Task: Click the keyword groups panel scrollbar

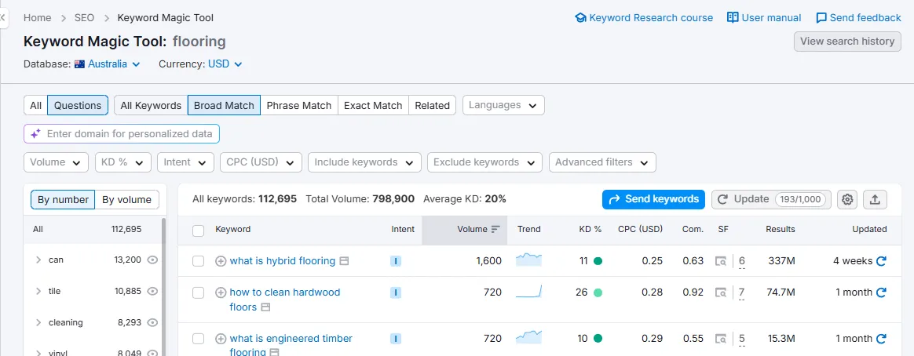Action: coord(164,287)
